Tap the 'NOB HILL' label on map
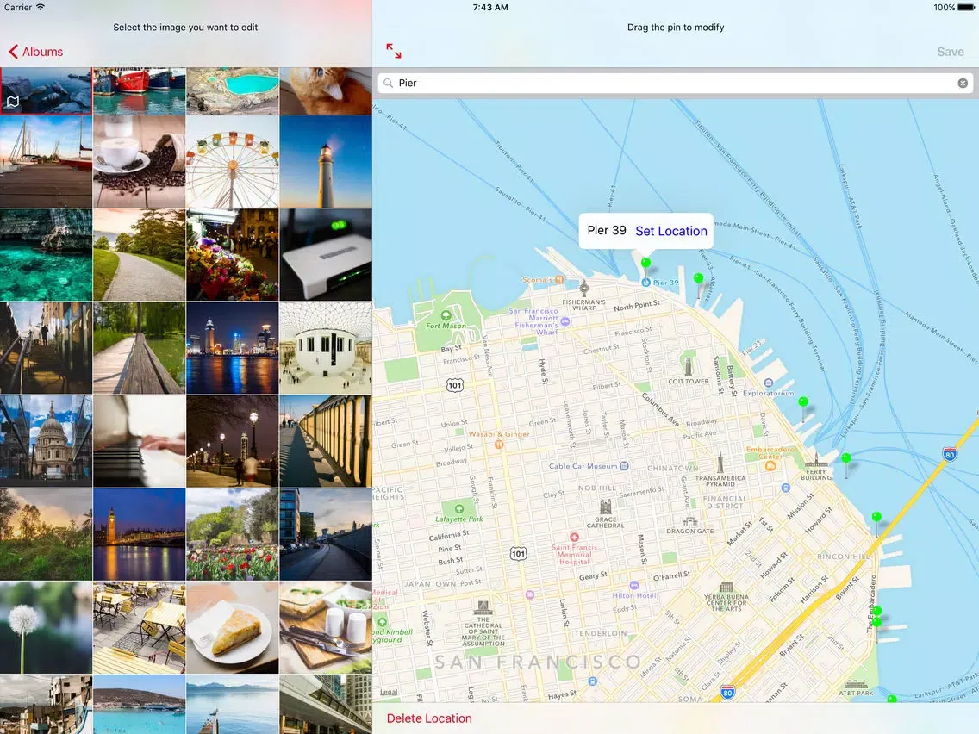This screenshot has height=734, width=979. [x=597, y=488]
